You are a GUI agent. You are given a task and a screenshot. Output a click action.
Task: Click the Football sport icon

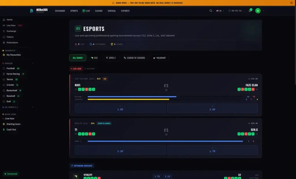pyautogui.click(x=4, y=68)
